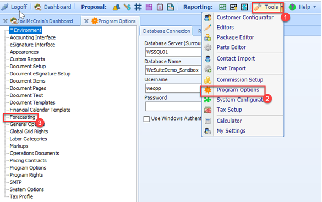The width and height of the screenshot is (322, 202).
Task: Click the Editors pencil icon
Action: (208, 28)
